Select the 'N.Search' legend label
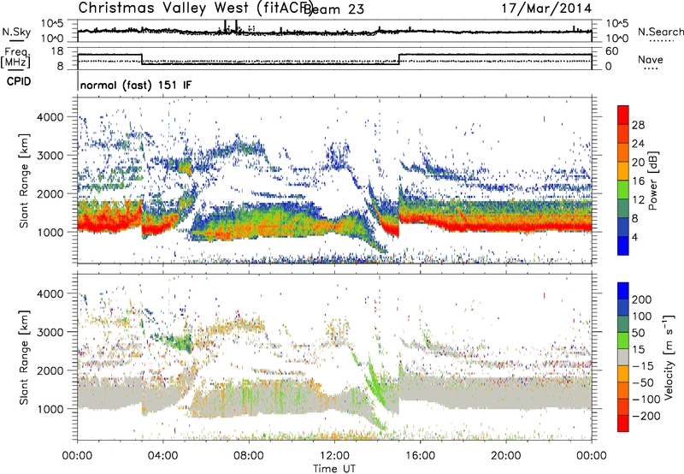Screen dimensions: 684x474 tap(661, 32)
